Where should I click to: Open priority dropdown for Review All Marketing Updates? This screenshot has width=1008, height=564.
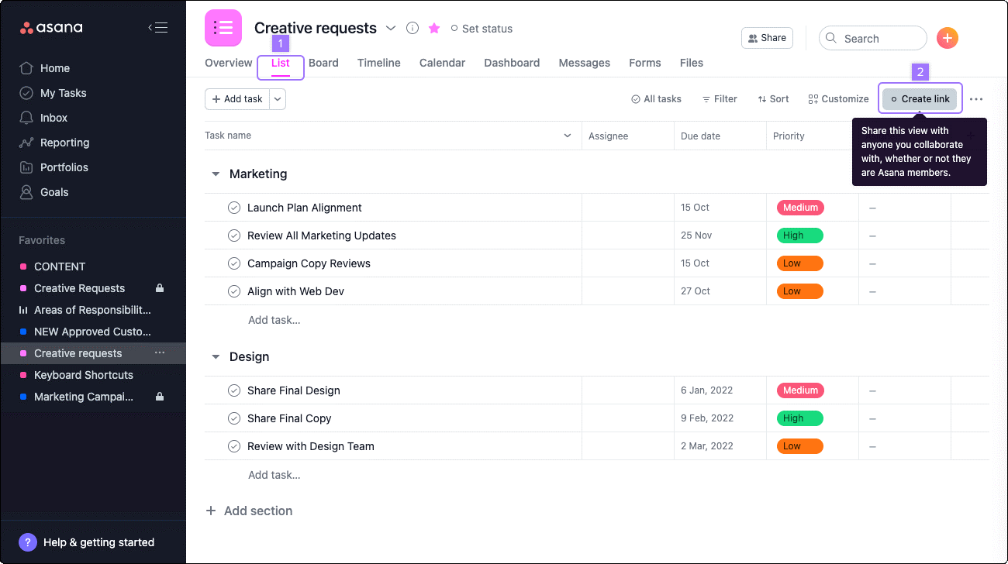click(800, 236)
